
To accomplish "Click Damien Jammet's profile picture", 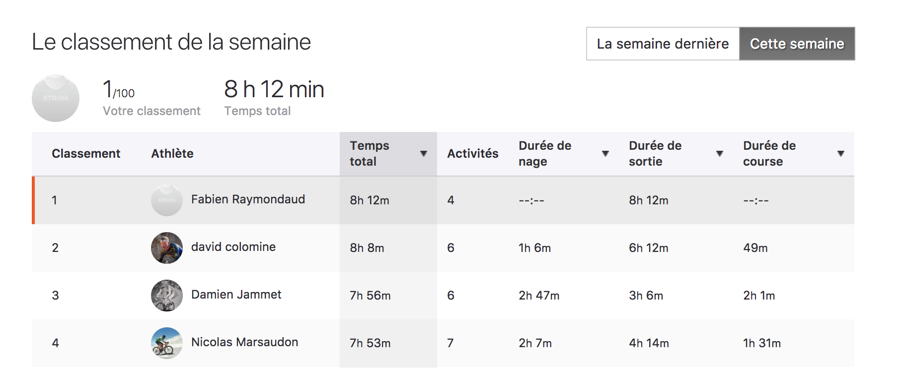I will (167, 295).
